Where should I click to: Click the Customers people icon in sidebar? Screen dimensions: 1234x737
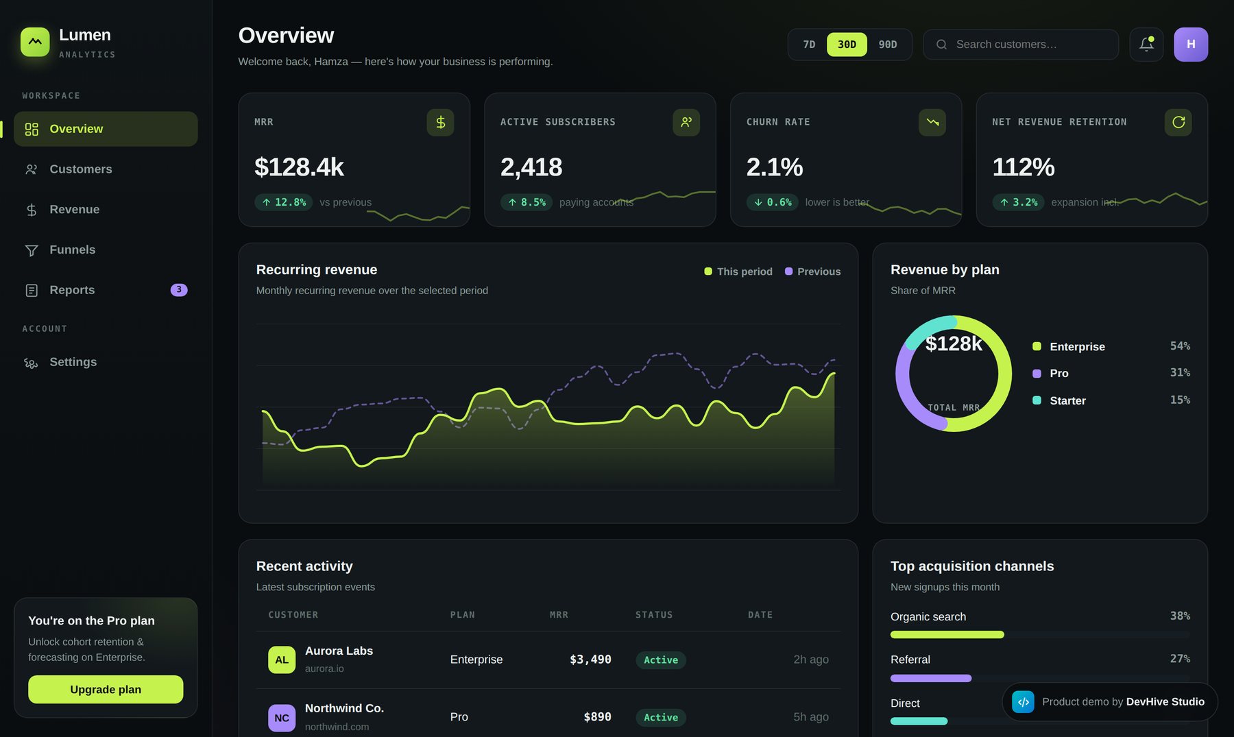click(x=32, y=169)
